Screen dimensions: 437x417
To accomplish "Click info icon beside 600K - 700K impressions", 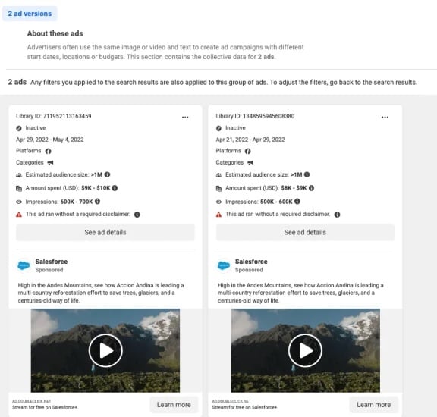I will [97, 201].
